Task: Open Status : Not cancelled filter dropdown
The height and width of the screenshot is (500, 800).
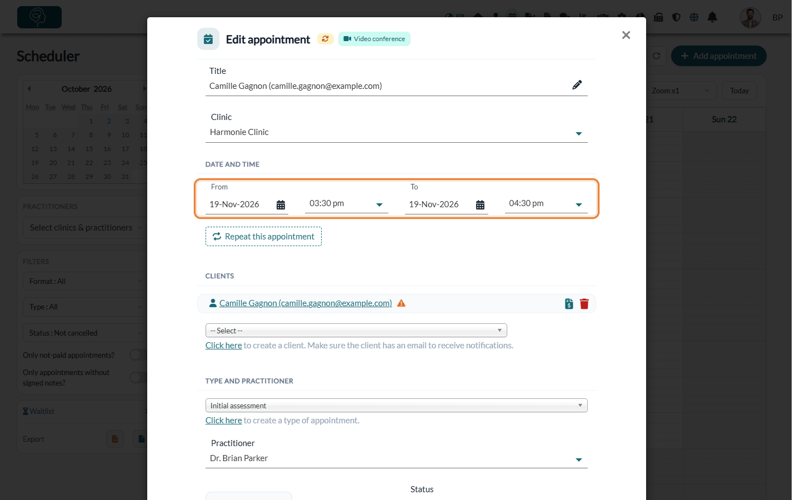Action: tap(85, 333)
